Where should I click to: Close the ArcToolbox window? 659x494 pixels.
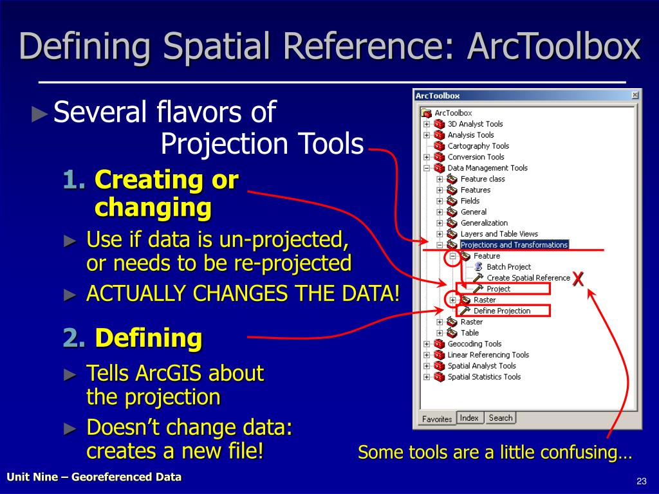[x=635, y=95]
